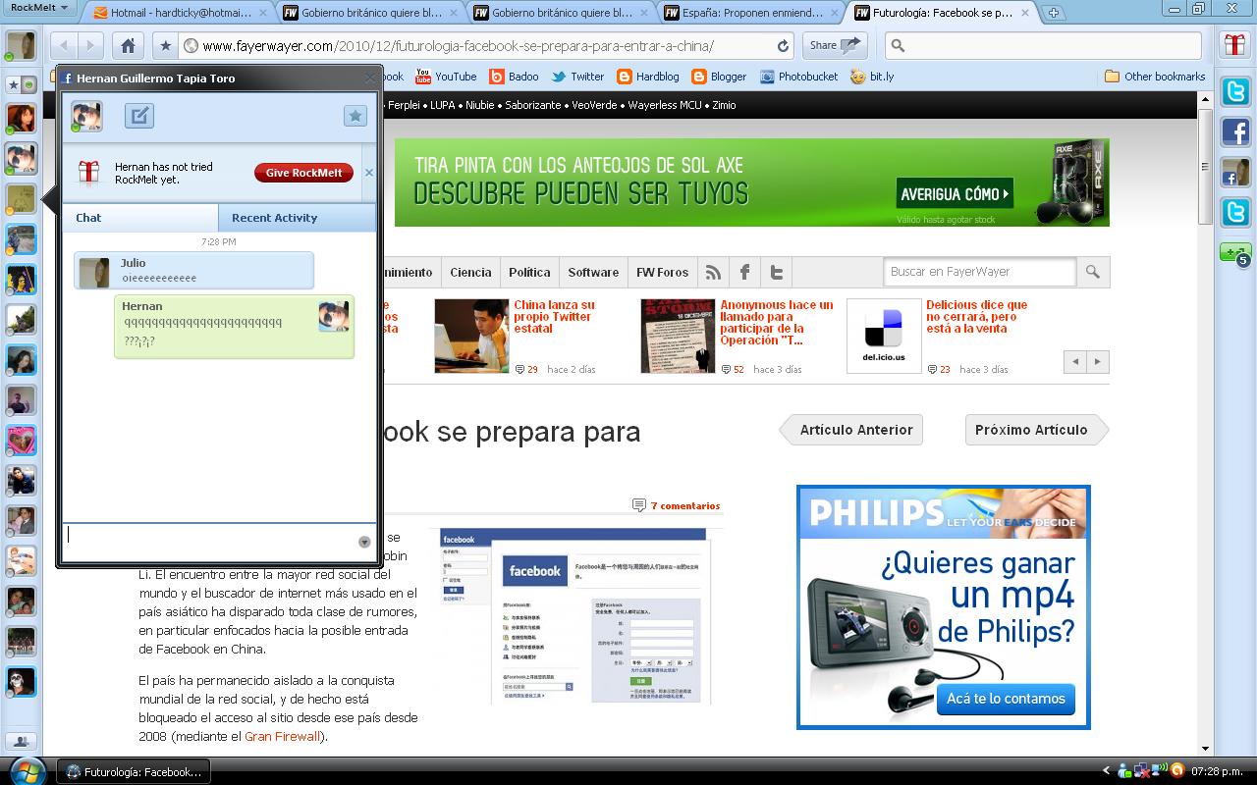Click the magnifier button beside Buscar en FayerWayer
Image resolution: width=1257 pixels, height=785 pixels.
click(1093, 272)
